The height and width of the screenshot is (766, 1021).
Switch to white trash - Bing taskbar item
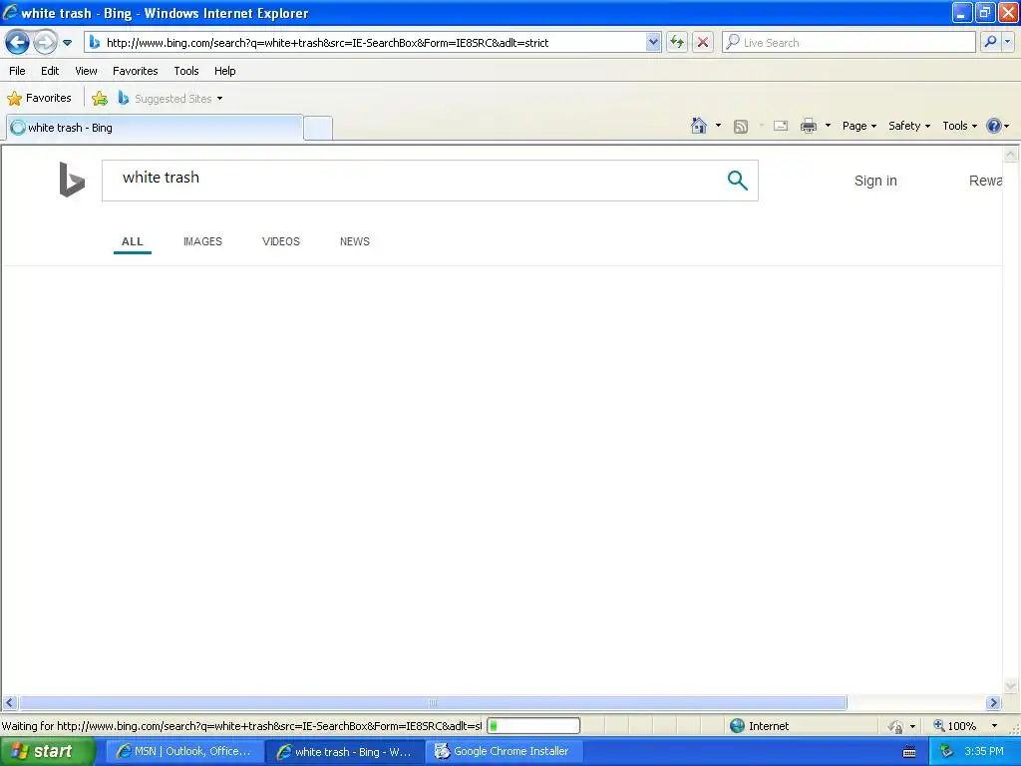pyautogui.click(x=345, y=752)
